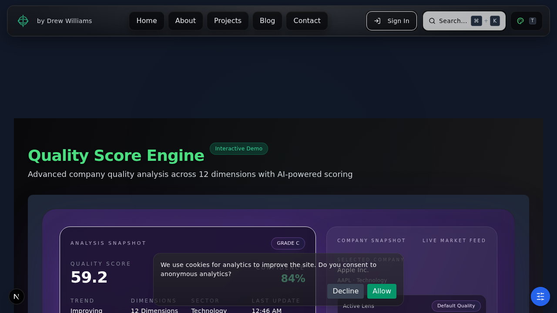The image size is (557, 313).
Task: Toggle the site theme with the palette control
Action: click(520, 20)
